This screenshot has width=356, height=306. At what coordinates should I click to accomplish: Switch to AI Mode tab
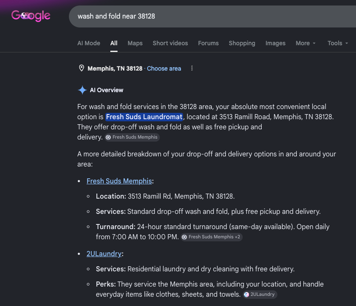pos(89,43)
